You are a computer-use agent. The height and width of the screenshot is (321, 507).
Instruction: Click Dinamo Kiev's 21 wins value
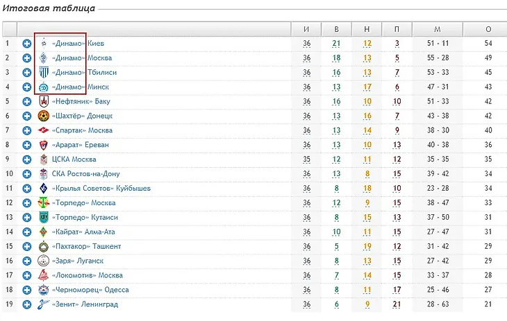point(336,44)
